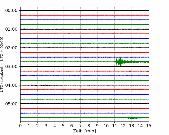
Task: Click the small green tremor near minute 13 on the bottom trace
Action: [133, 118]
